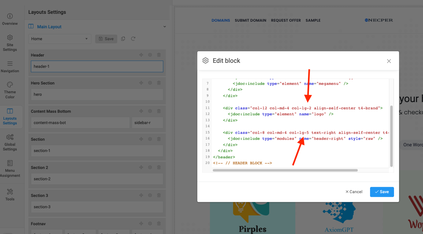Click the SUBMIT DOMAIN menu link

coord(250,20)
